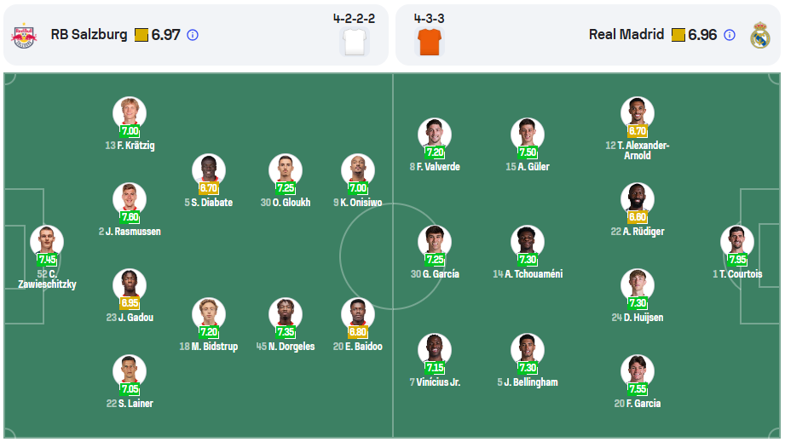
Task: Select N. Dorgeles name label
Action: (286, 347)
